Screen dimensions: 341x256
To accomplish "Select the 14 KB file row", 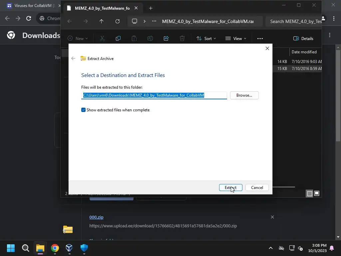I will [x=297, y=62].
